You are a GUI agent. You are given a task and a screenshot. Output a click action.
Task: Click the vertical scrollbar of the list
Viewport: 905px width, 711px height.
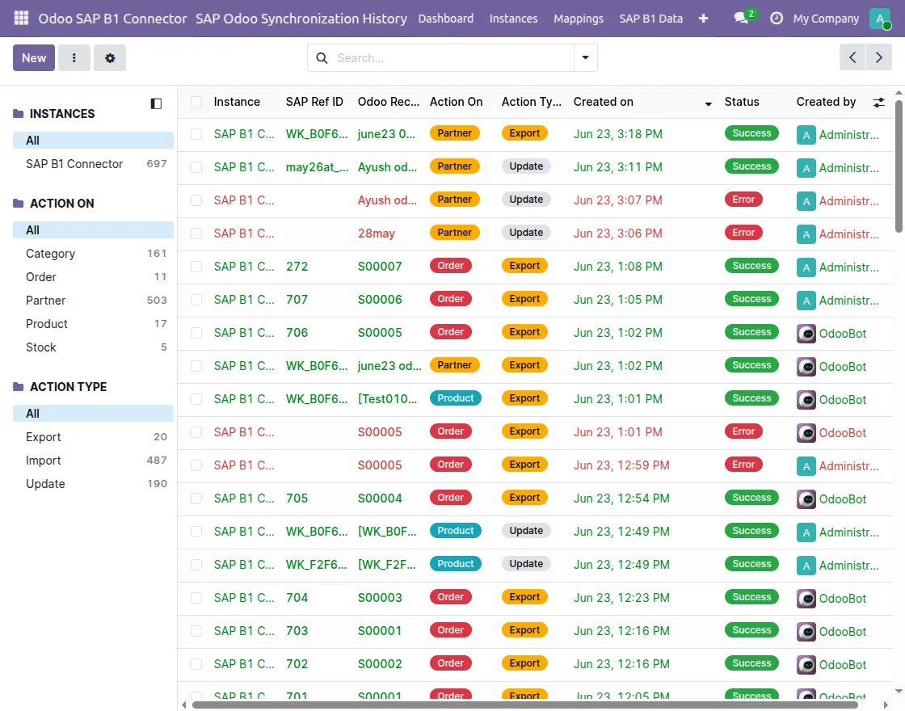pyautogui.click(x=899, y=166)
